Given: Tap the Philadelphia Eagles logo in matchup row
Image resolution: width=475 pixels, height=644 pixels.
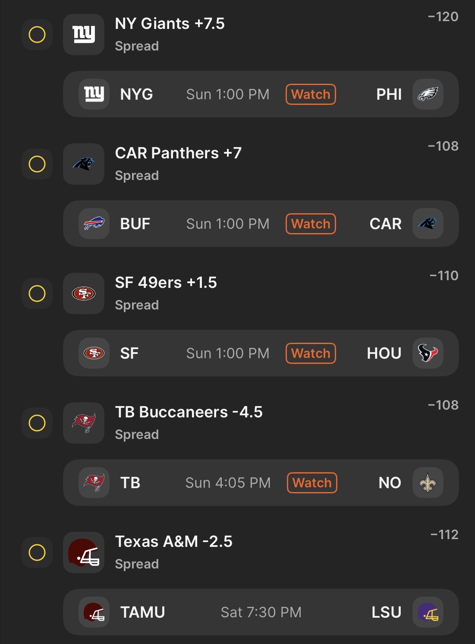Looking at the screenshot, I should click(428, 94).
